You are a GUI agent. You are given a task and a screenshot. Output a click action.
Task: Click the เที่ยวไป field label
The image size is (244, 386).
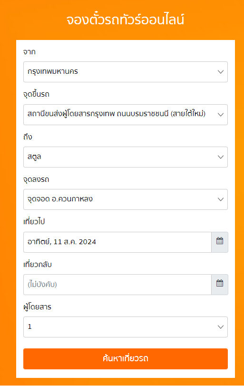tap(34, 221)
